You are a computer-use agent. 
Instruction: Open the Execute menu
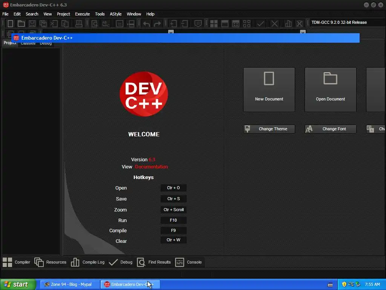coord(83,14)
